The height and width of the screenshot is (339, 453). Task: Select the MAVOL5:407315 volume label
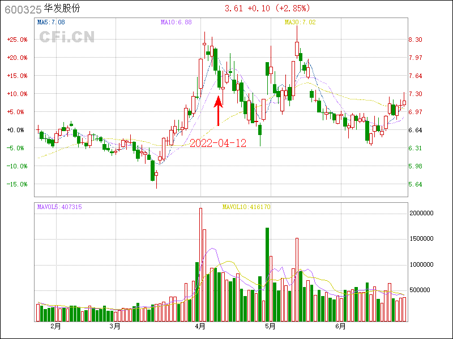coord(59,207)
